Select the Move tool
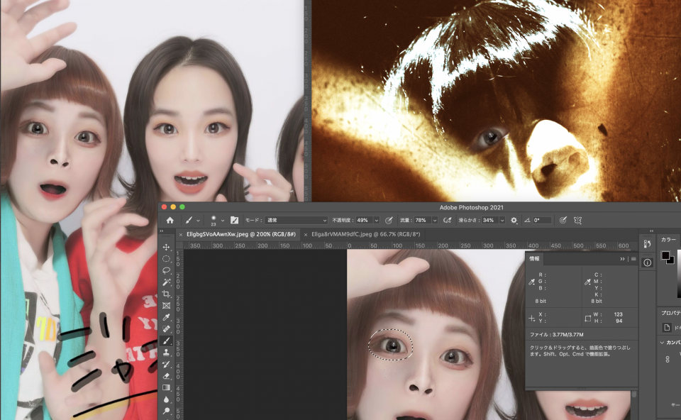681x420 pixels. tap(166, 247)
